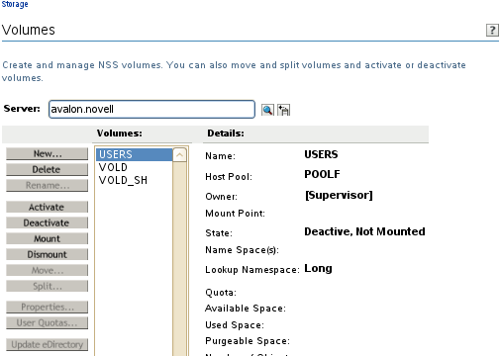Click the New... button
Image resolution: width=500 pixels, height=356 pixels.
click(x=48, y=153)
